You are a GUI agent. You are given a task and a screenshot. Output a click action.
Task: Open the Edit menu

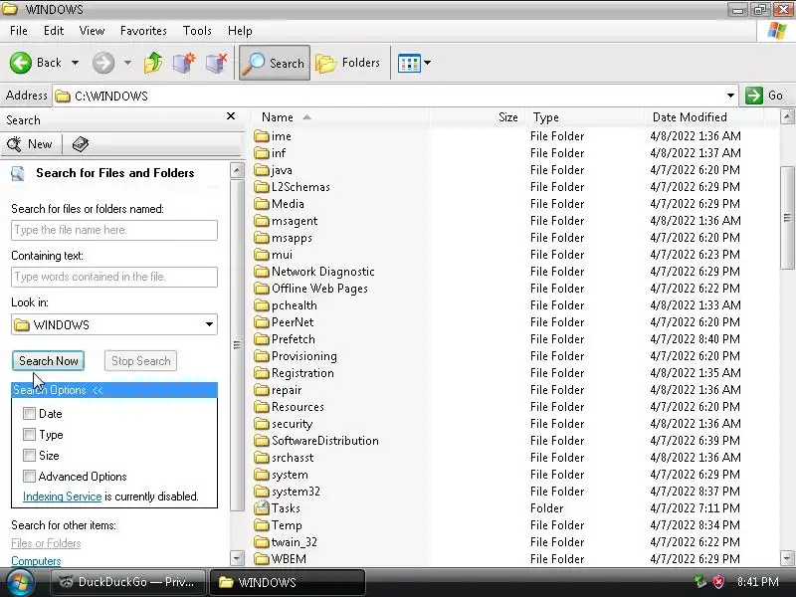pyautogui.click(x=54, y=31)
